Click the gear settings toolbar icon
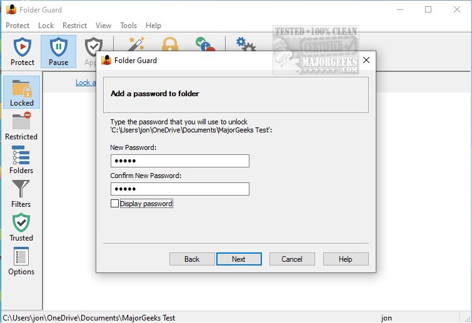 point(244,45)
